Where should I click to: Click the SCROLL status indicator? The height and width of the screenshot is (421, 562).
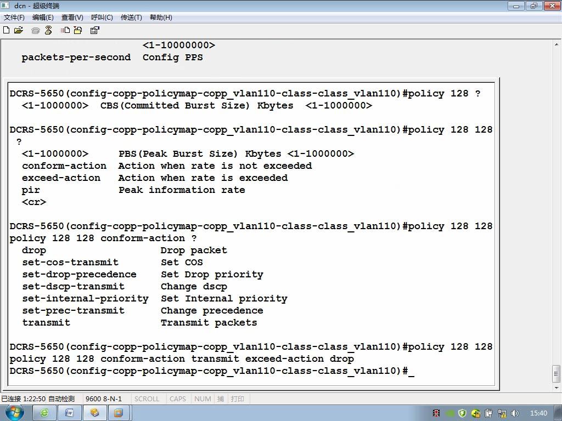point(147,399)
